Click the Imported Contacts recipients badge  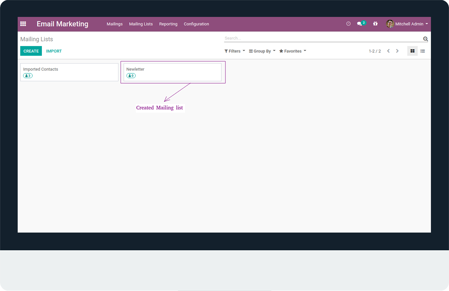pos(28,76)
